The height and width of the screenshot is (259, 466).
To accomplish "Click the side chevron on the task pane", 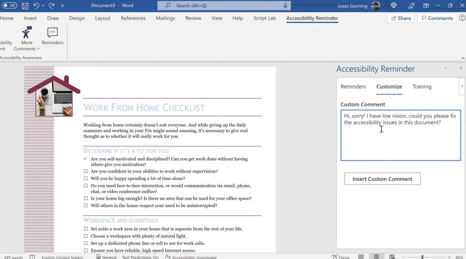I will click(462, 86).
